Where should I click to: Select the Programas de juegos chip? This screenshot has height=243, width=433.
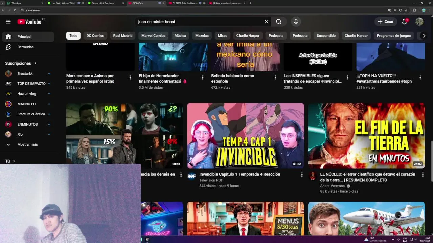tap(394, 36)
